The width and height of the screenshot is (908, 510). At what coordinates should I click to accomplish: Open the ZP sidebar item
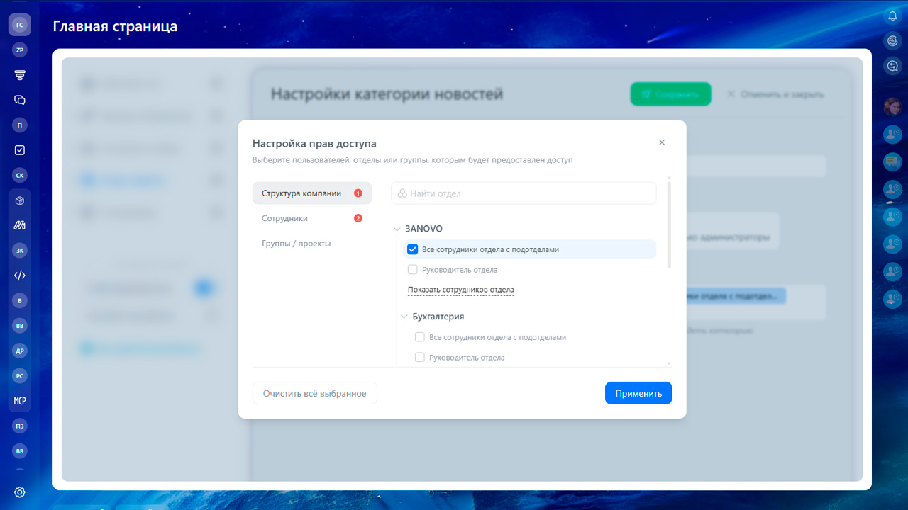20,50
